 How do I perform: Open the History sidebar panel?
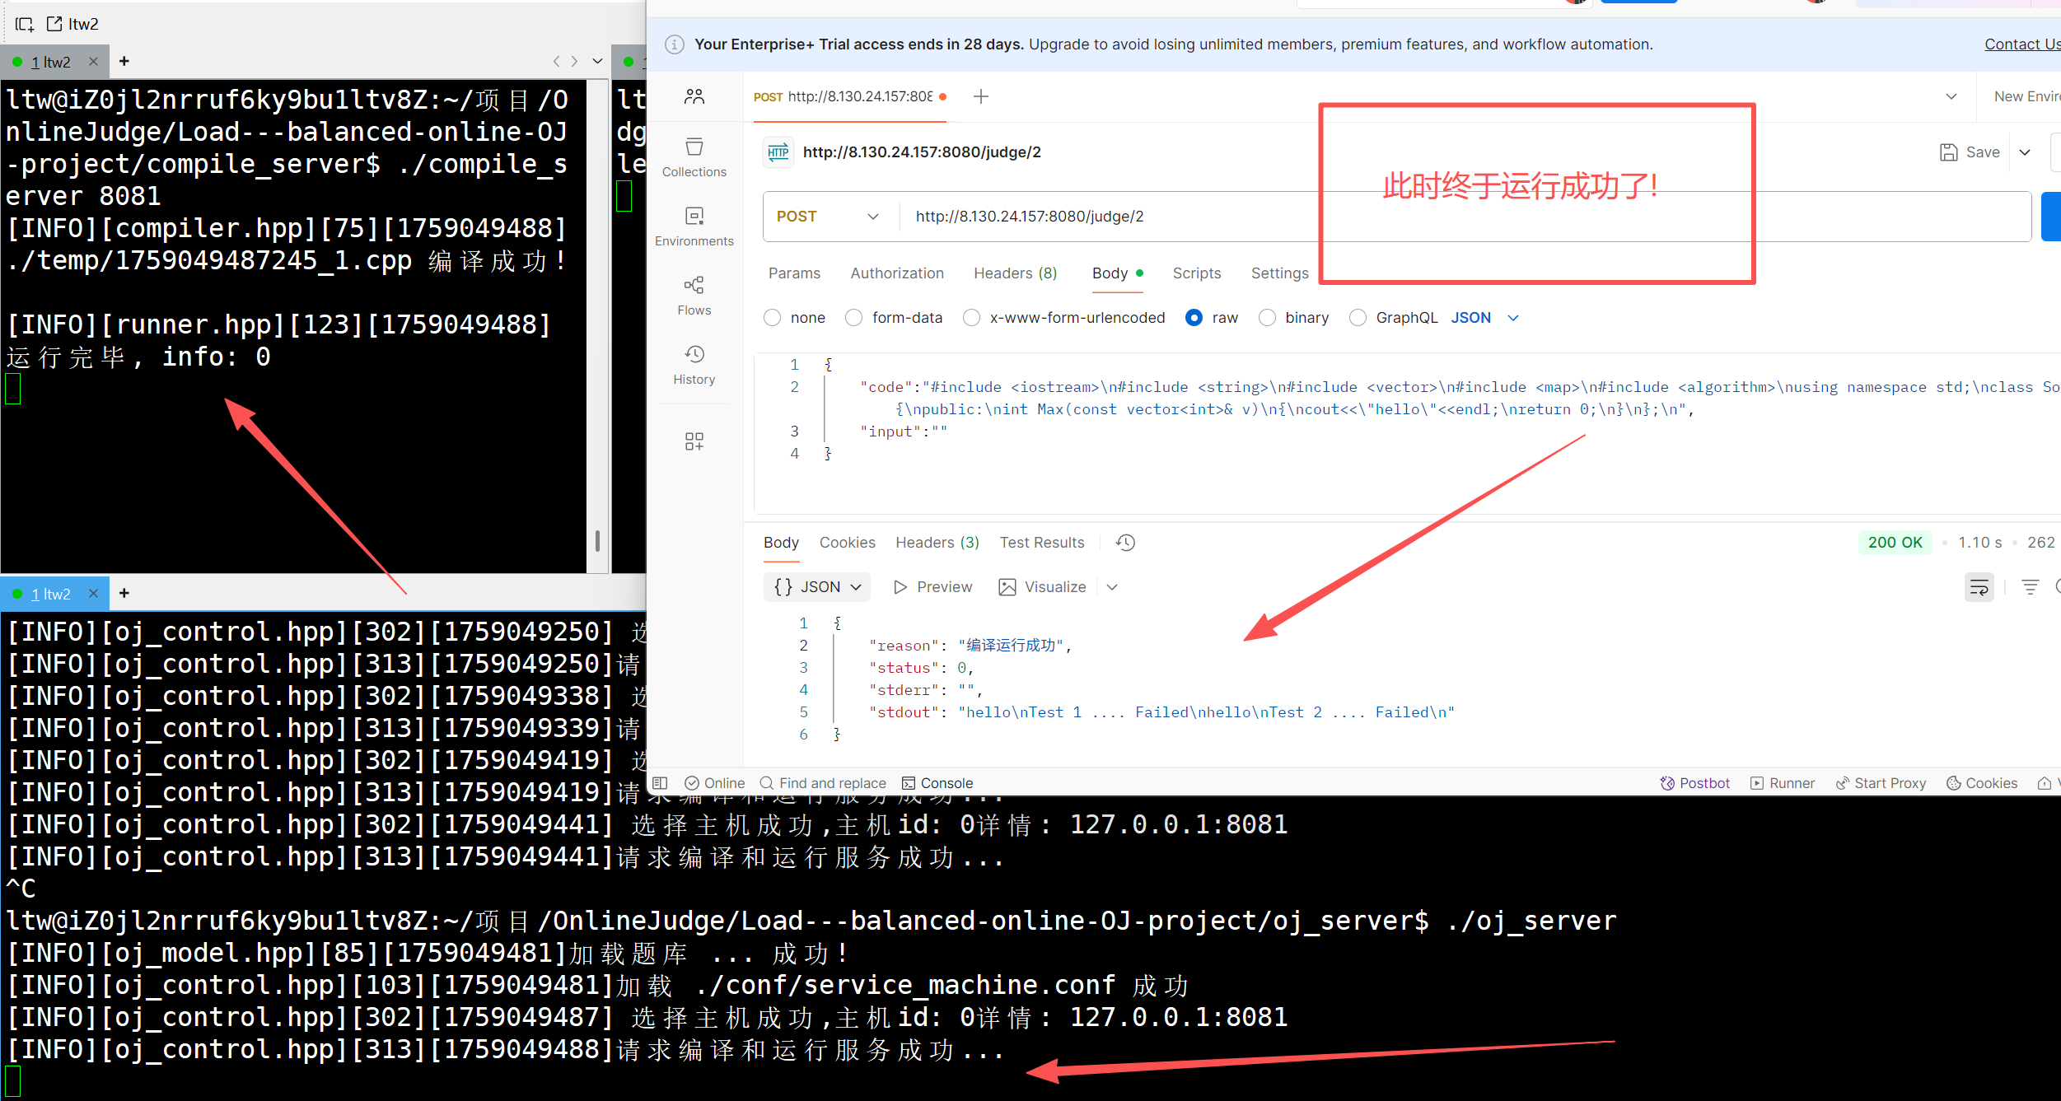coord(694,365)
